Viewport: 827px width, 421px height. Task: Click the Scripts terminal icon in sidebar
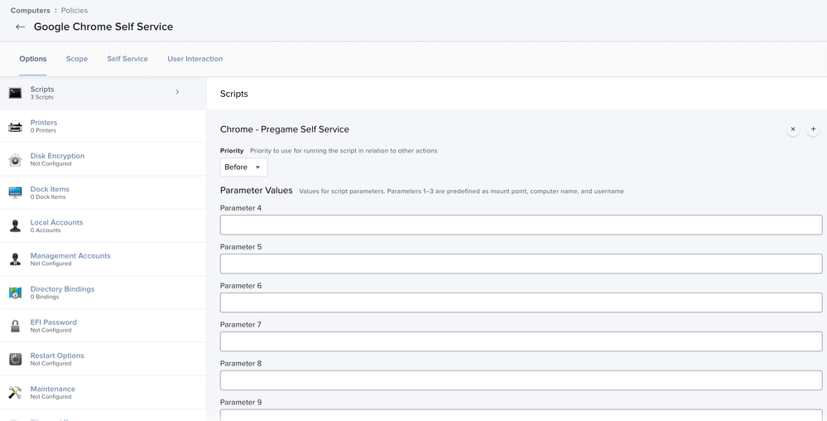click(15, 93)
